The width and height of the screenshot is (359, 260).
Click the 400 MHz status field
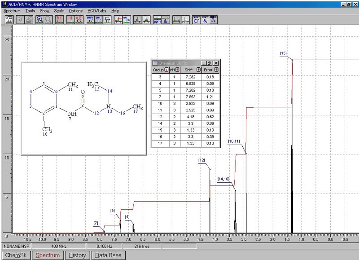[59, 246]
